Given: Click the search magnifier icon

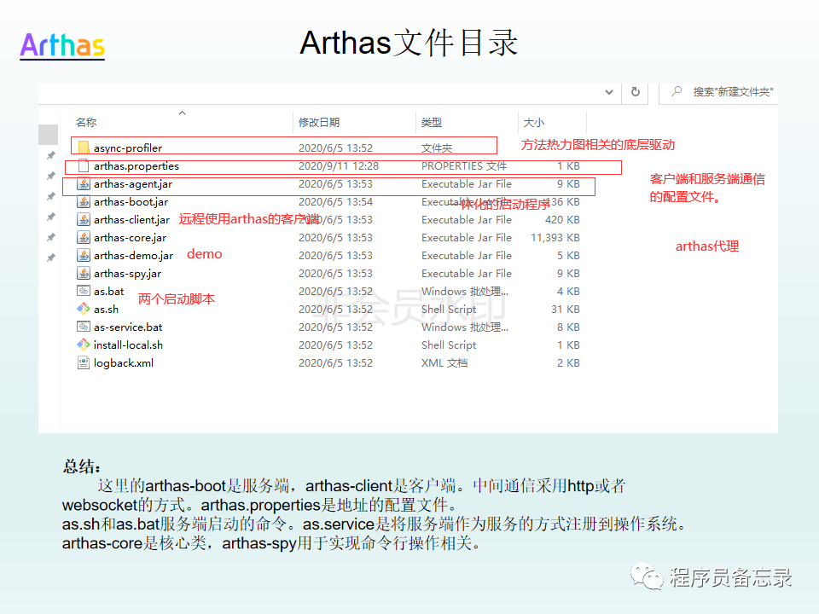Looking at the screenshot, I should (677, 91).
